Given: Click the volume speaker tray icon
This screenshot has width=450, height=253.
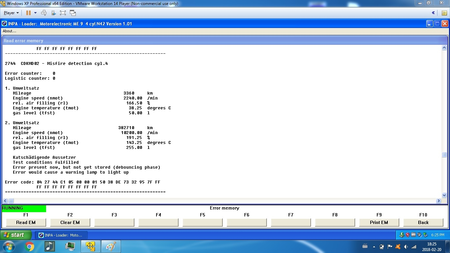Looking at the screenshot, I should coord(406,246).
